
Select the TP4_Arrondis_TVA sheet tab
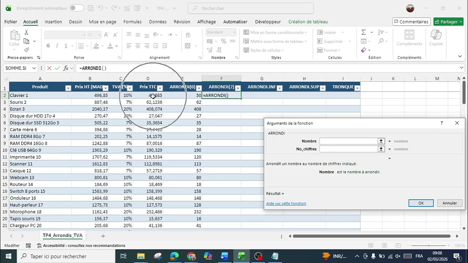[63, 236]
